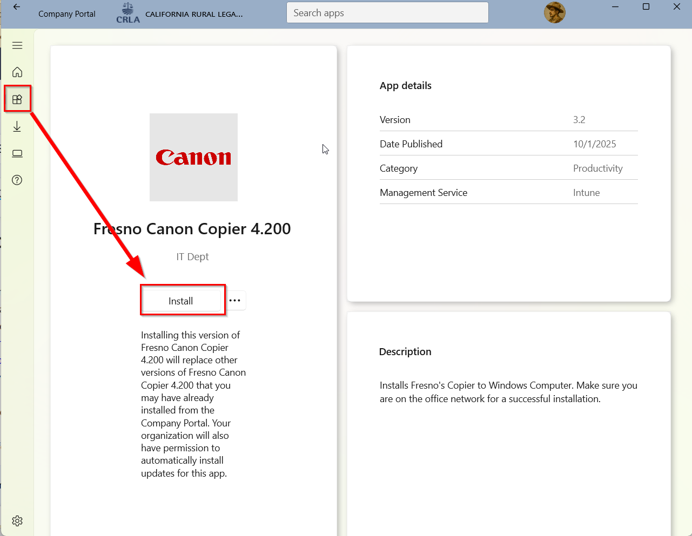Screen dimensions: 692x536
Task: Open Downloads & updates in sidebar
Action: point(17,126)
